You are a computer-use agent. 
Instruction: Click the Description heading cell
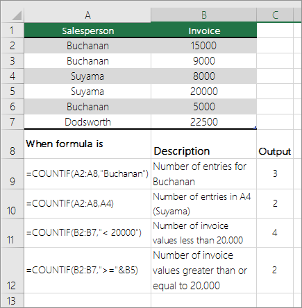pos(203,144)
